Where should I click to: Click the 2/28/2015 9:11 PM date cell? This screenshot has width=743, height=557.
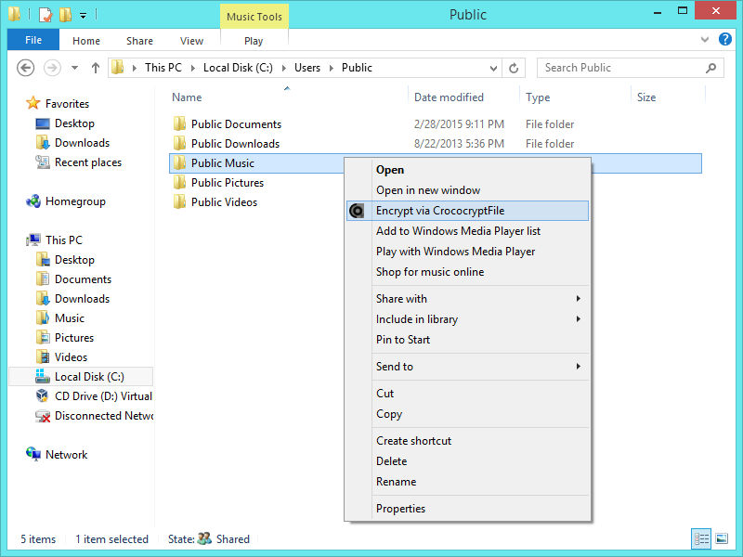point(459,124)
